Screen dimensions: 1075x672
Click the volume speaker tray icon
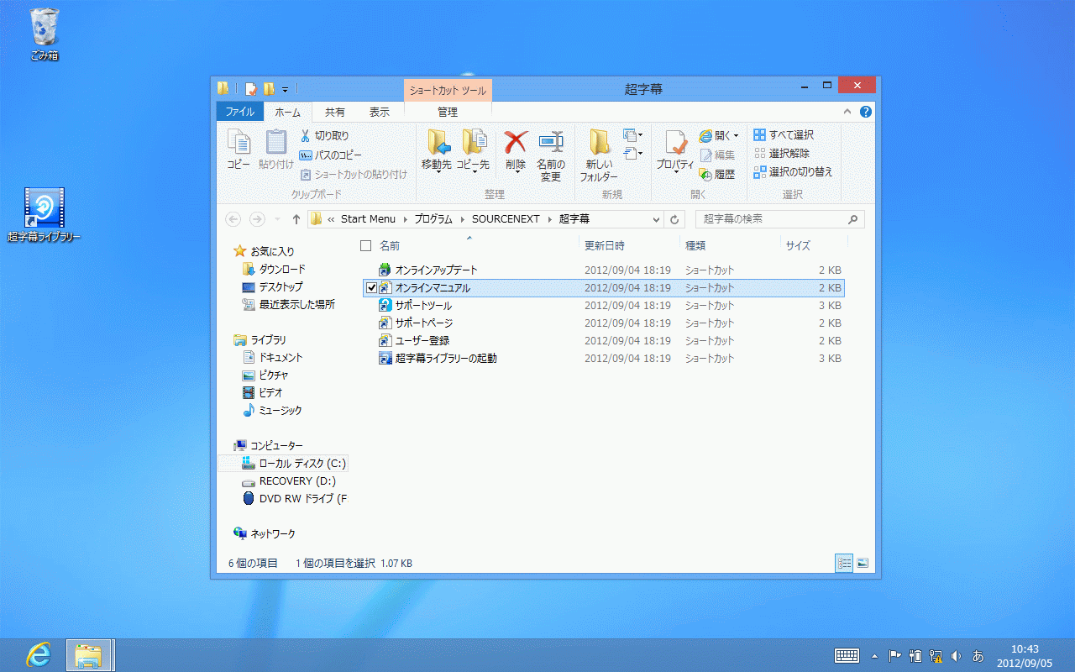coord(956,655)
